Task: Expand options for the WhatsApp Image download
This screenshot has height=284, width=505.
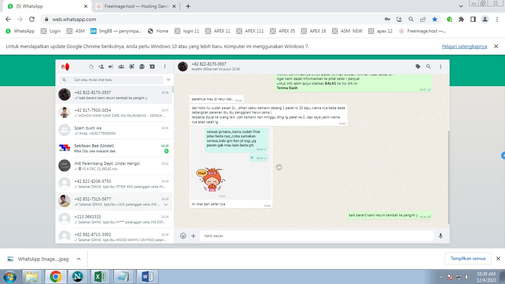Action: coord(79,259)
